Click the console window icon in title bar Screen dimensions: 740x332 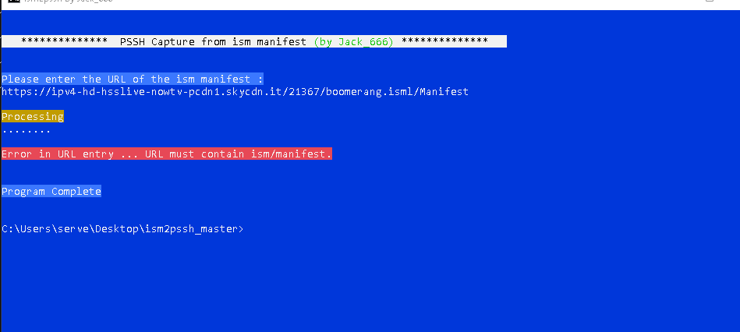tap(5, 4)
